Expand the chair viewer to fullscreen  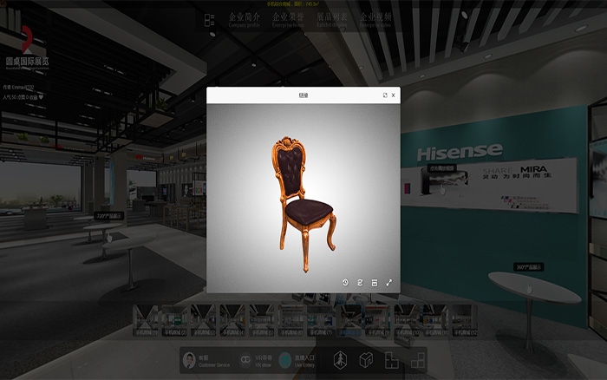(x=388, y=283)
